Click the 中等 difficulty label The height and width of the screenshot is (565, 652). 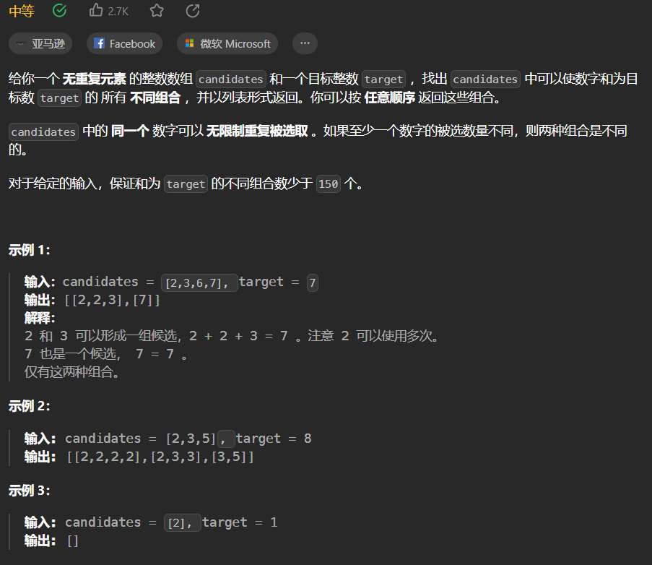point(21,10)
